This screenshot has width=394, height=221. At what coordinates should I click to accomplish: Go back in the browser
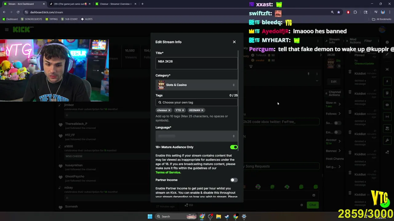click(x=4, y=12)
